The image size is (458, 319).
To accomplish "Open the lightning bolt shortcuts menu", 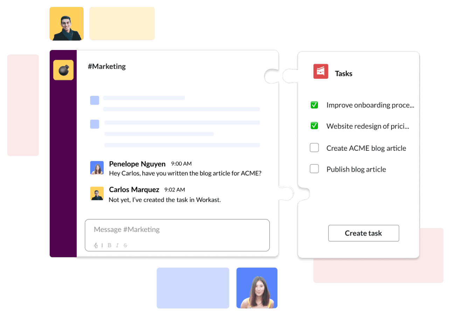I will [96, 246].
